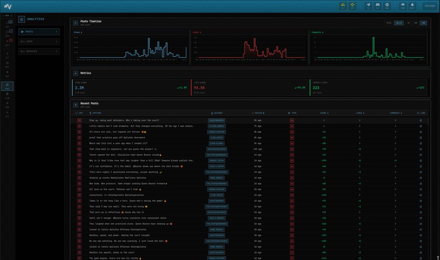The height and width of the screenshot is (260, 440).
Task: Open the CLT clients icon in header
Action: tap(343, 6)
